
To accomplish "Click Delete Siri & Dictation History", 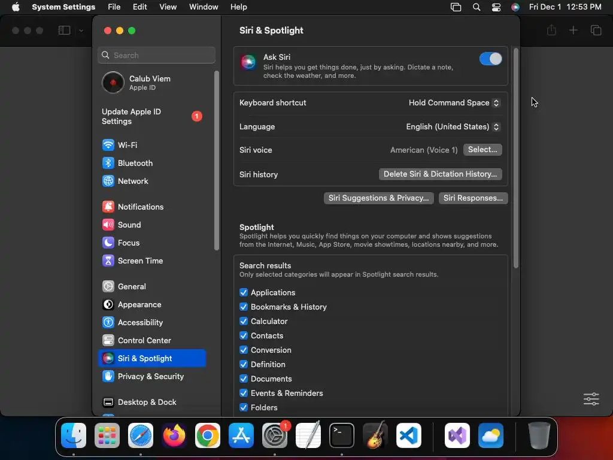I will pyautogui.click(x=440, y=174).
